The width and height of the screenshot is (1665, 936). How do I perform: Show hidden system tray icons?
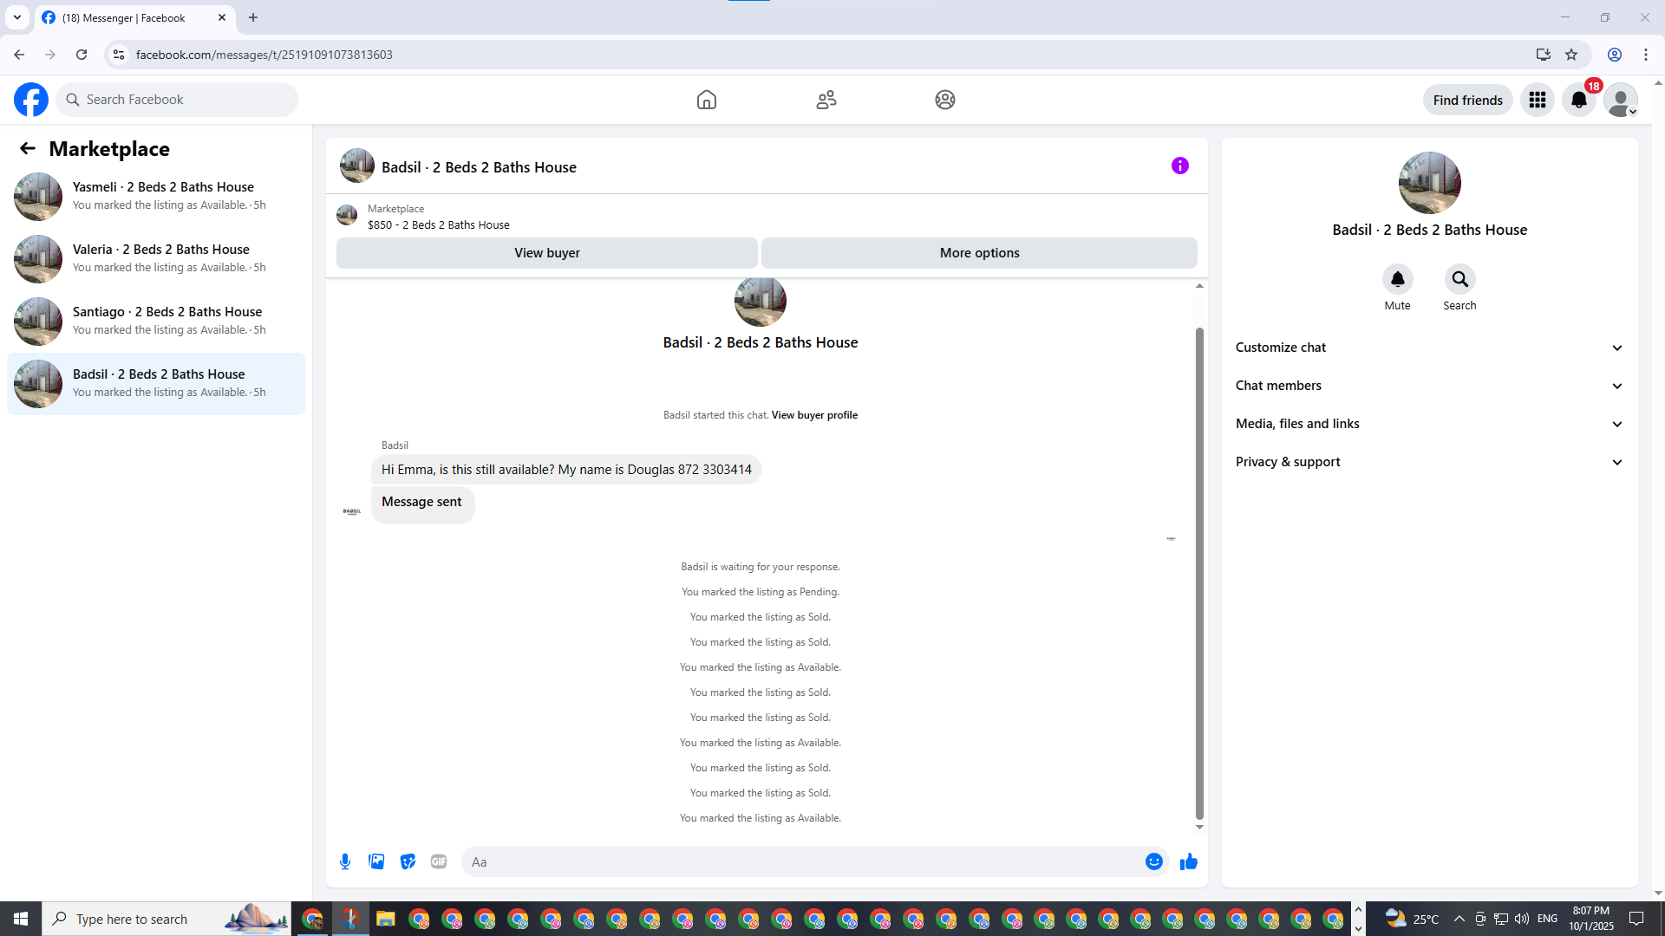click(x=1459, y=919)
